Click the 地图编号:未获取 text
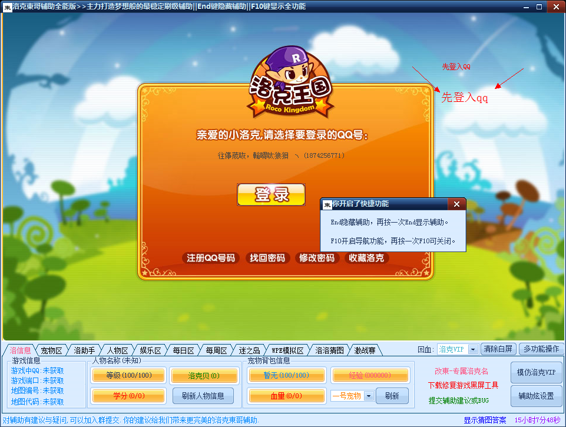Viewport: 566px width, 427px height. (37, 390)
